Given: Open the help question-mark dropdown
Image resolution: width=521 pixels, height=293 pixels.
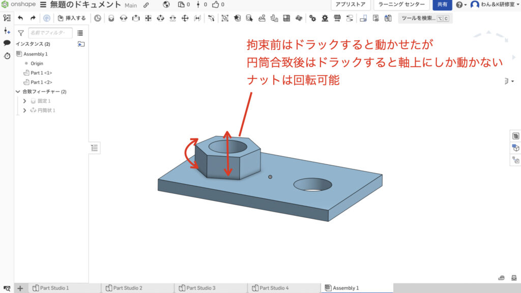Looking at the screenshot, I should pos(461,5).
